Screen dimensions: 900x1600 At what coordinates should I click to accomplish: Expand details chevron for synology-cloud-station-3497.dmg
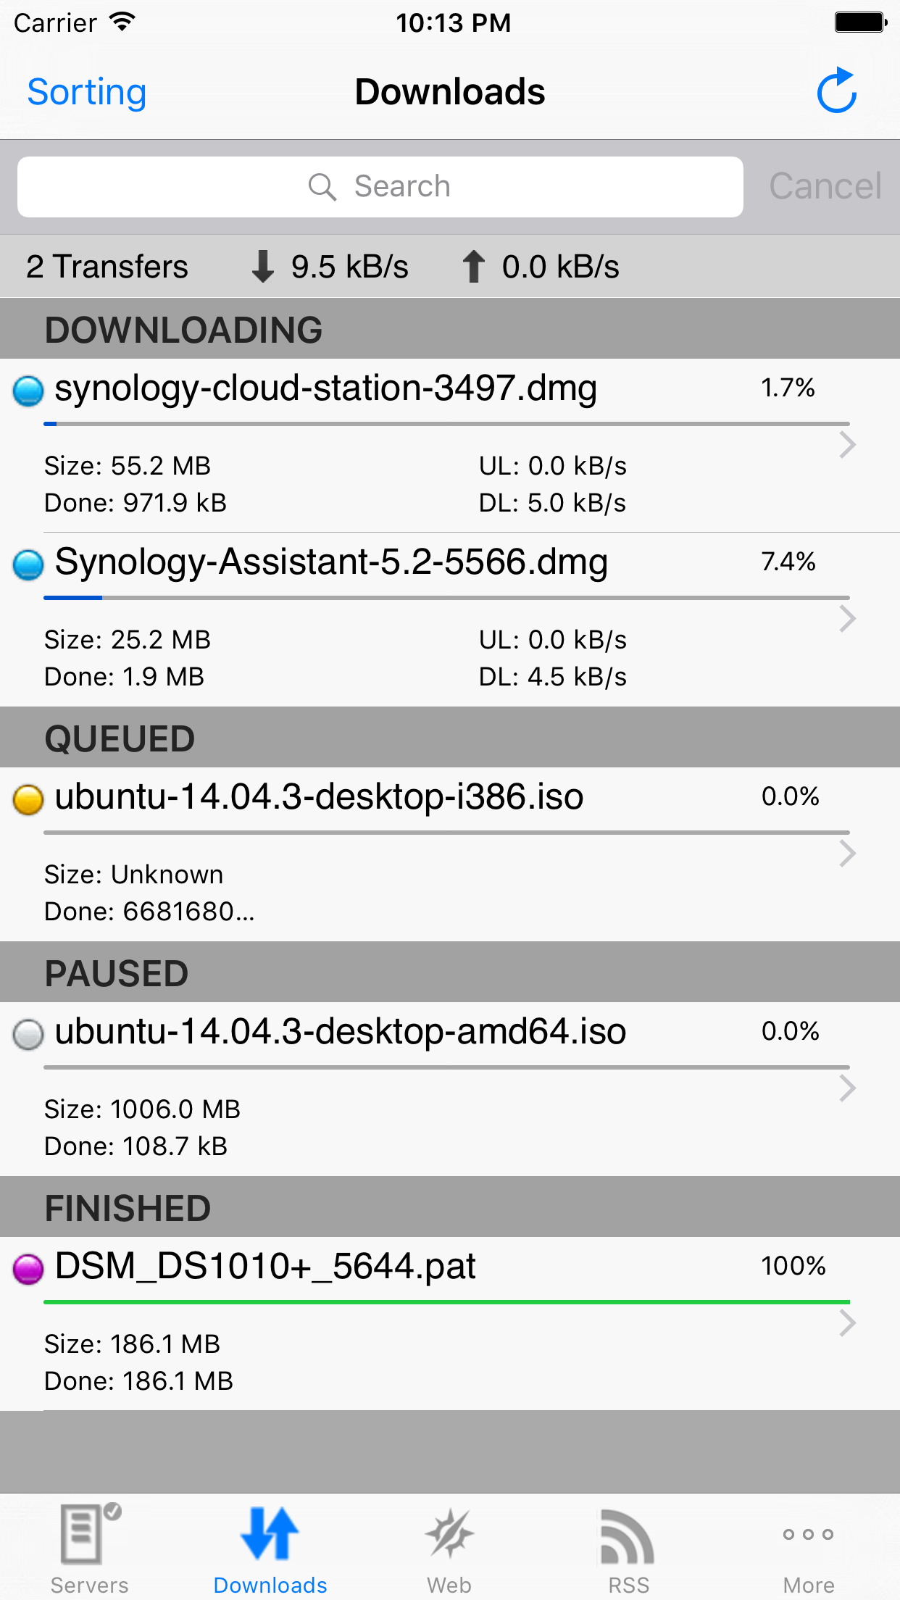click(x=847, y=445)
